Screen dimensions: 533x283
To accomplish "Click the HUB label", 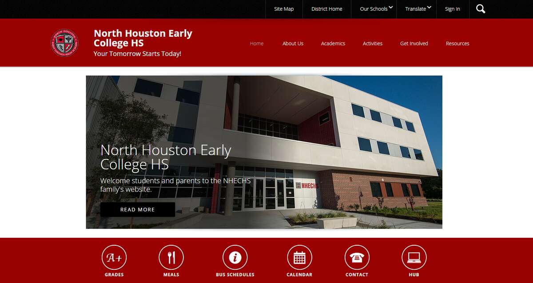I will [x=414, y=275].
